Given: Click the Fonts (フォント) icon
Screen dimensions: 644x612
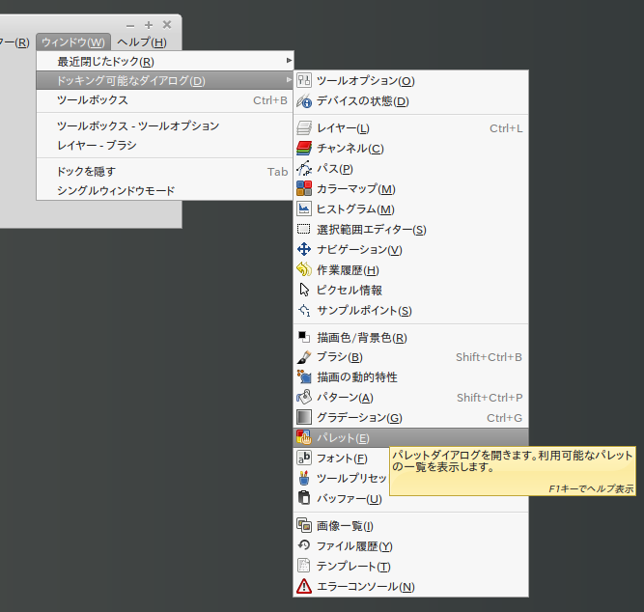Looking at the screenshot, I should (304, 458).
